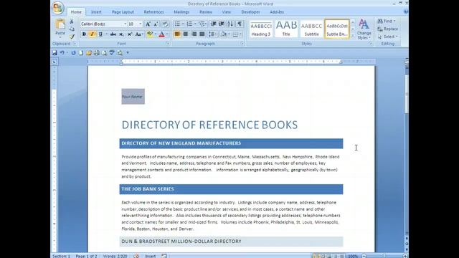Open a file with the folder icon

point(89,53)
